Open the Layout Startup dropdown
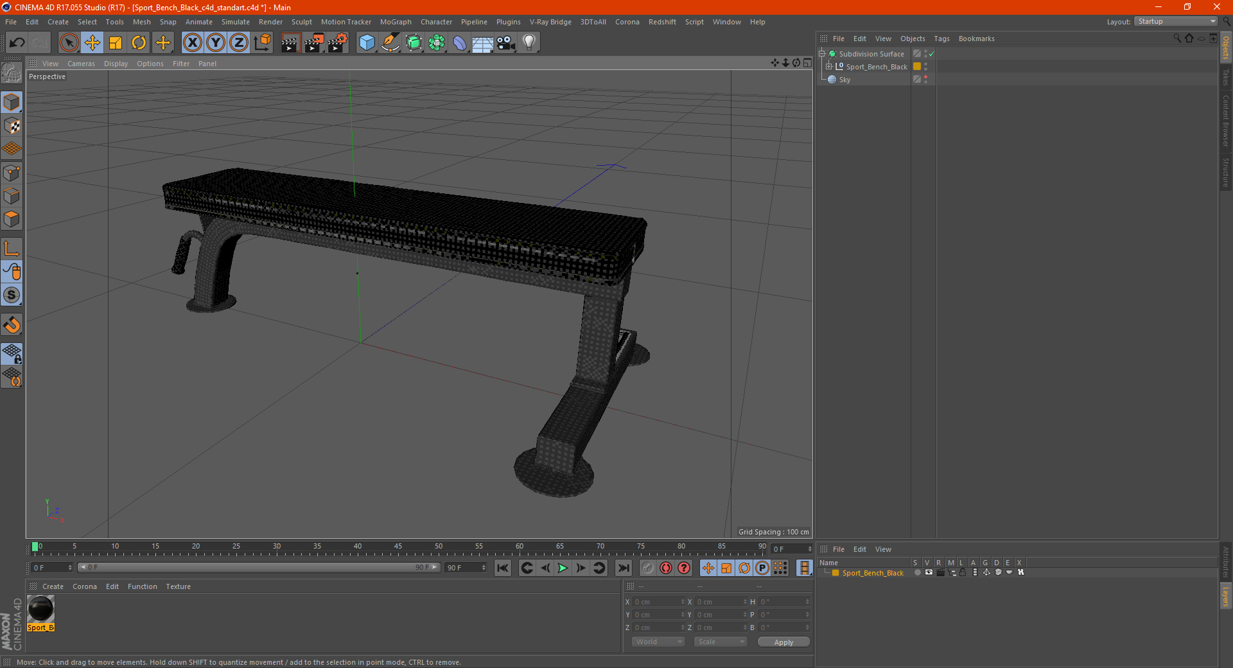The image size is (1233, 668). point(1175,21)
